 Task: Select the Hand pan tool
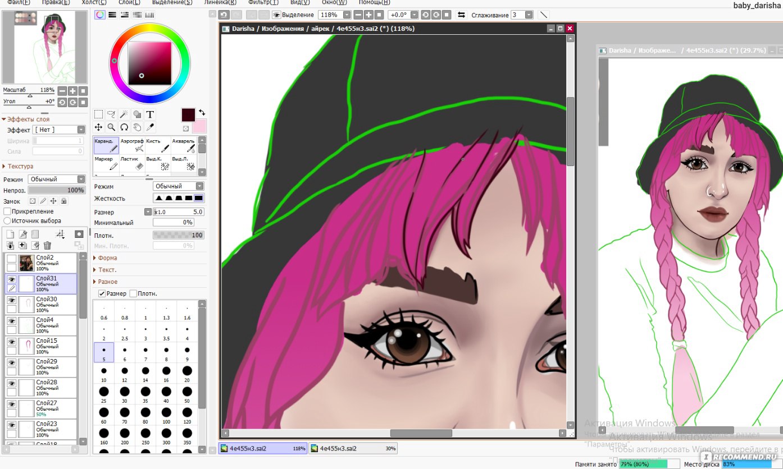(x=137, y=127)
